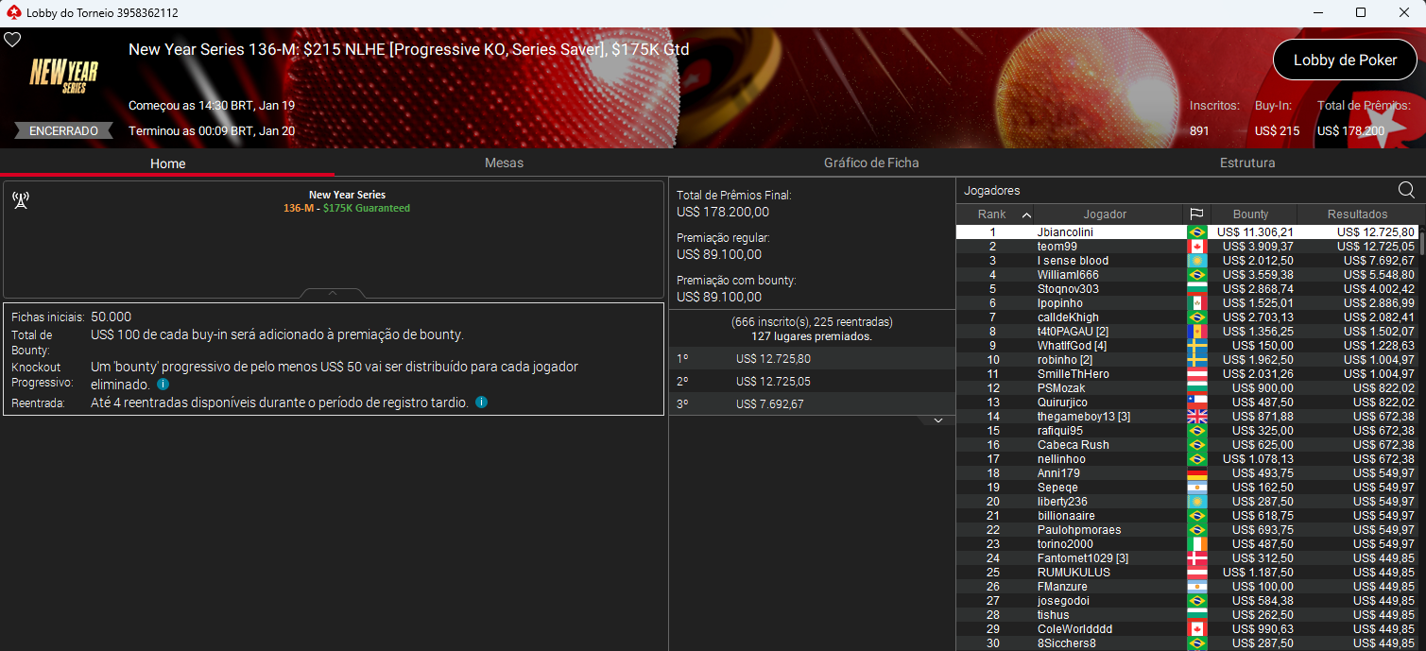Screen dimensions: 1426x651
Task: Click the PokerStars logo in title bar
Action: coord(12,12)
